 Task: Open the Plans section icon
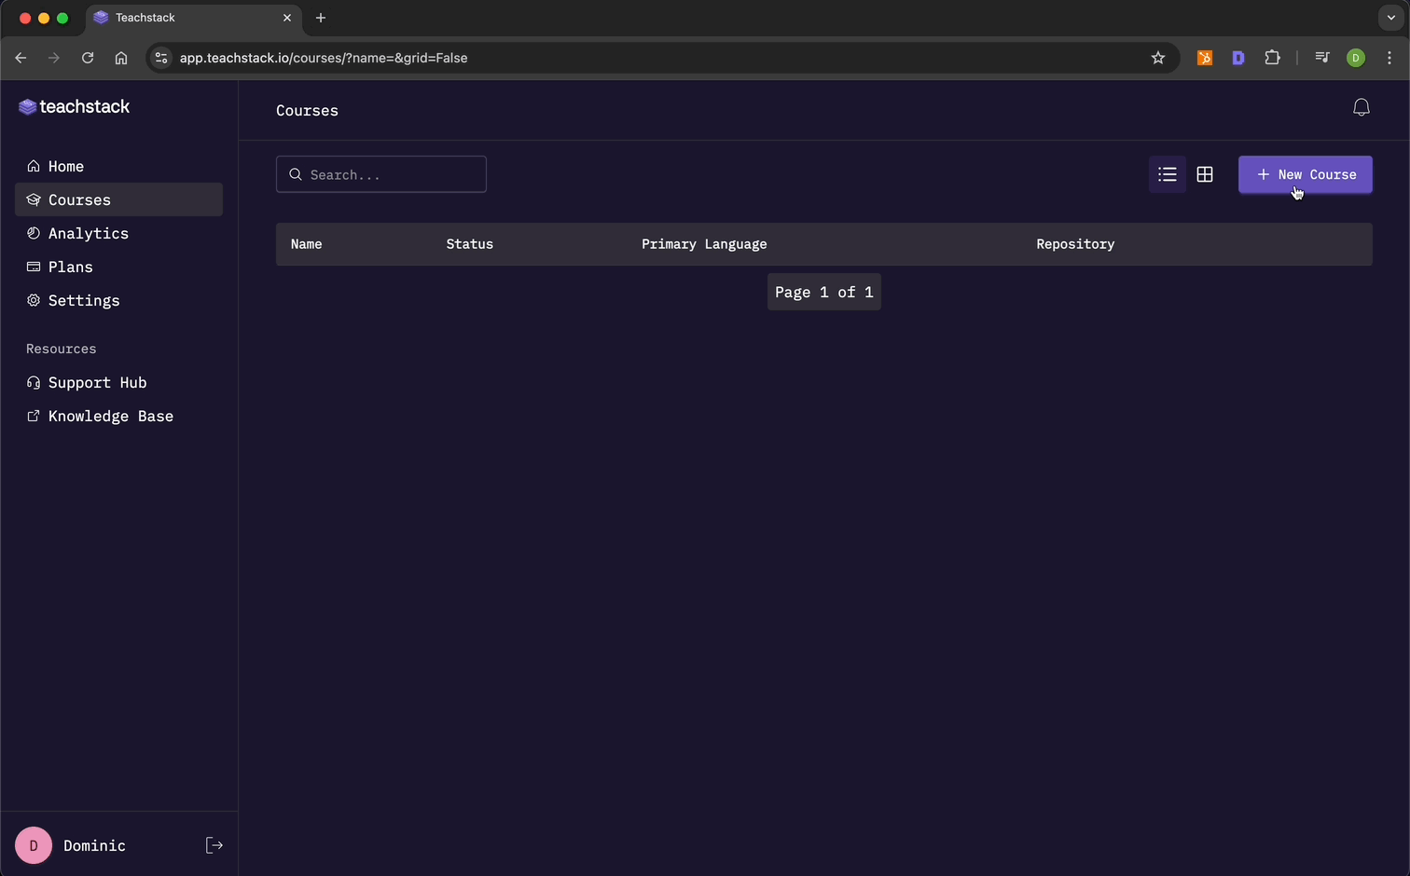pos(34,267)
